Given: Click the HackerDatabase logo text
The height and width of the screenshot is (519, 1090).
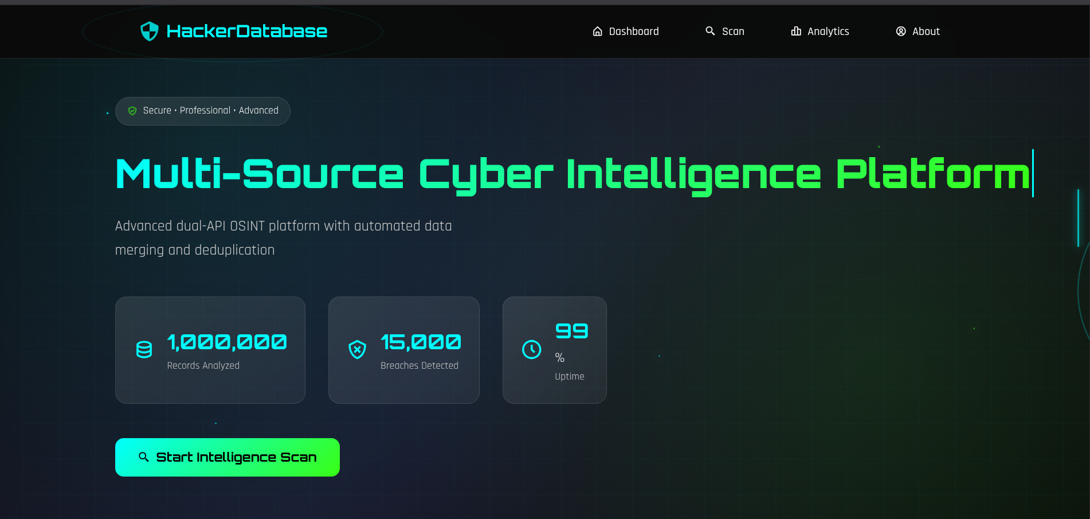Looking at the screenshot, I should click(246, 31).
